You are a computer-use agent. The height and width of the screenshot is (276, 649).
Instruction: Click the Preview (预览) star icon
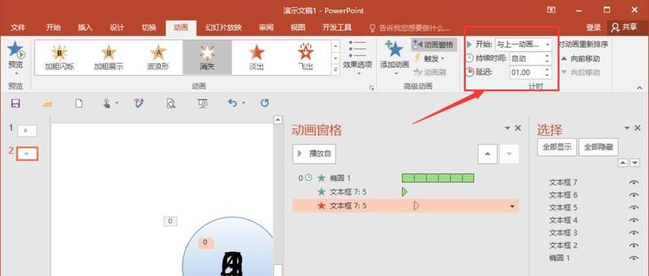16,50
